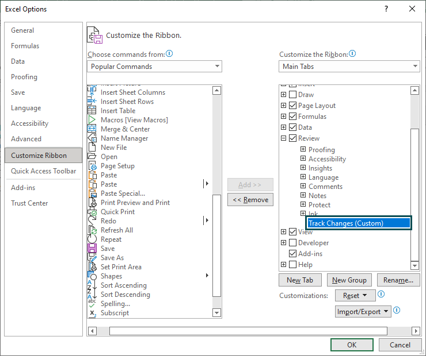
Task: Expand the Developer tab node
Action: pyautogui.click(x=283, y=243)
